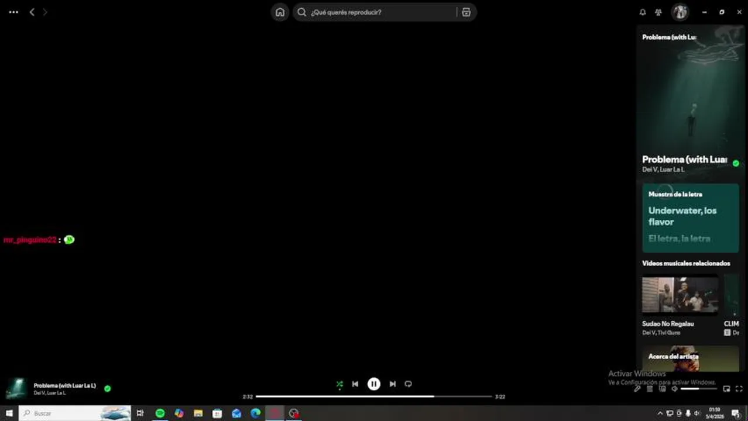Open the clock showing 01:59
The image size is (748, 421).
[x=715, y=413]
